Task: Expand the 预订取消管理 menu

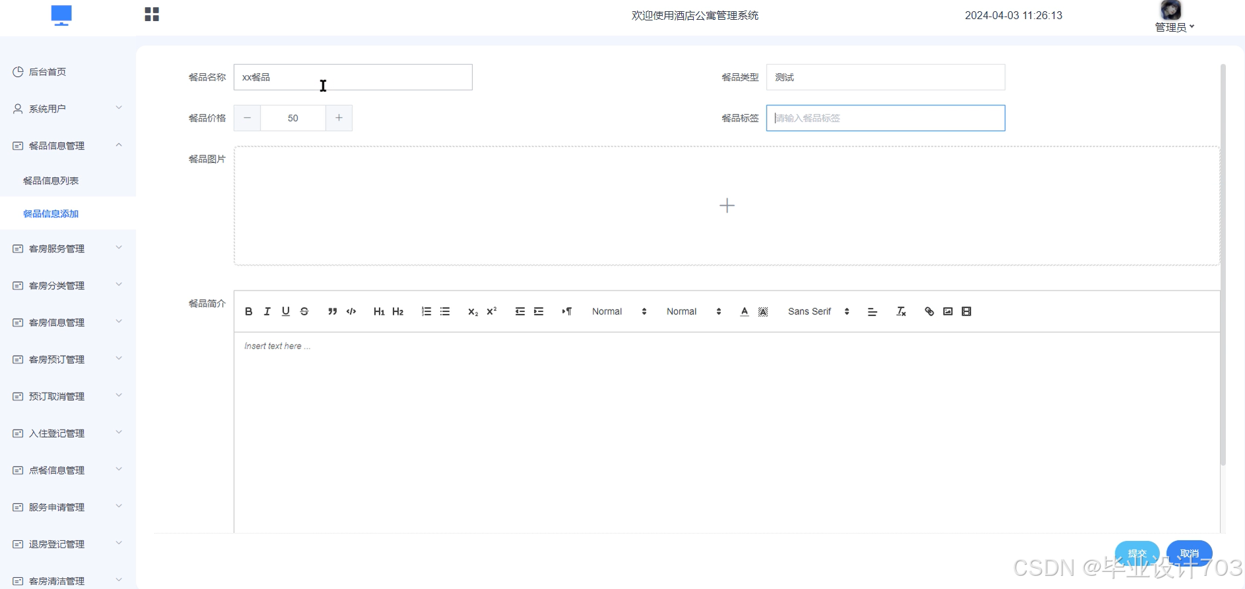Action: [68, 396]
